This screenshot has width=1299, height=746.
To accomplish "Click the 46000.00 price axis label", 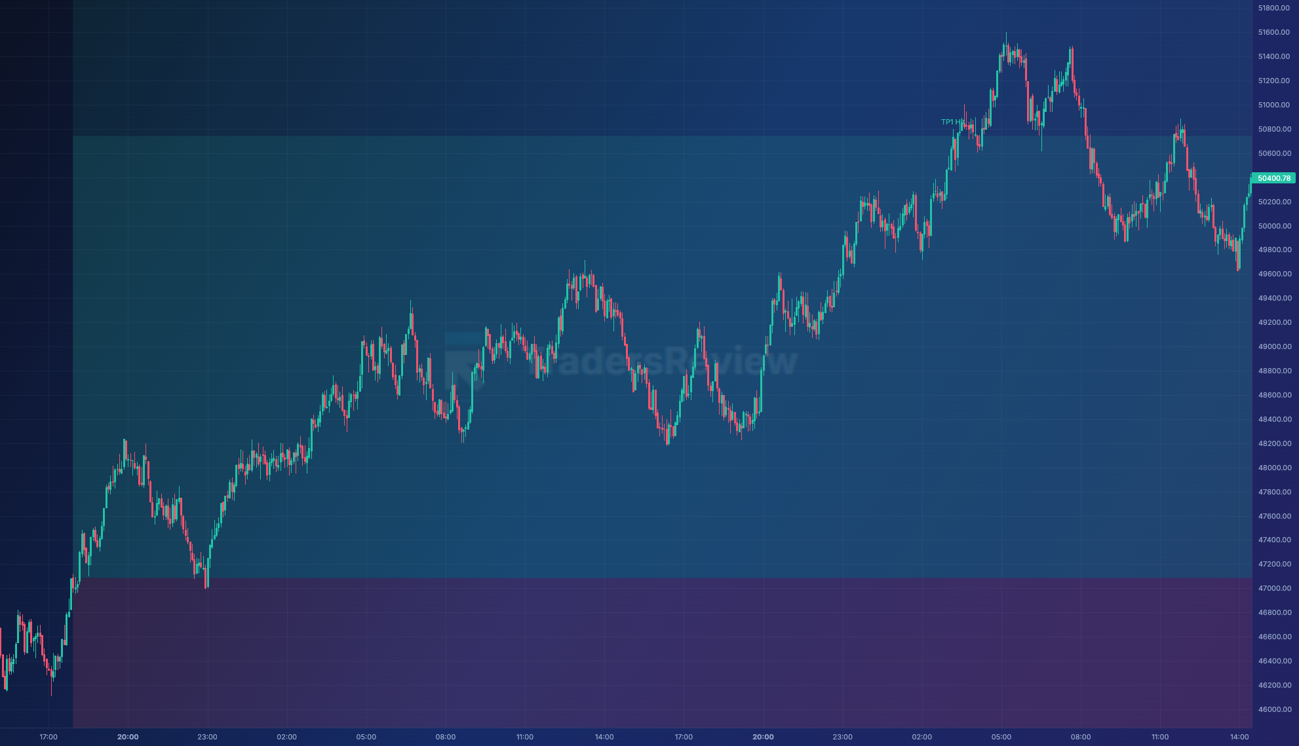I will click(1274, 709).
